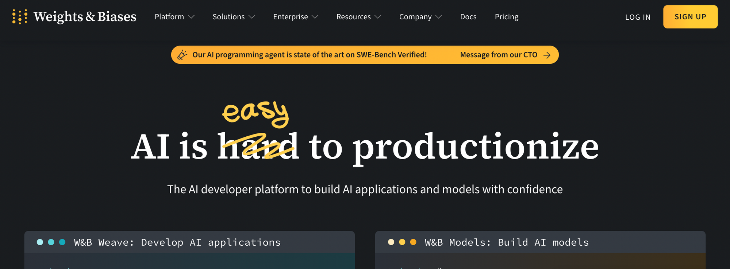Click the cream dot on Models card
The image size is (730, 269).
click(x=391, y=242)
